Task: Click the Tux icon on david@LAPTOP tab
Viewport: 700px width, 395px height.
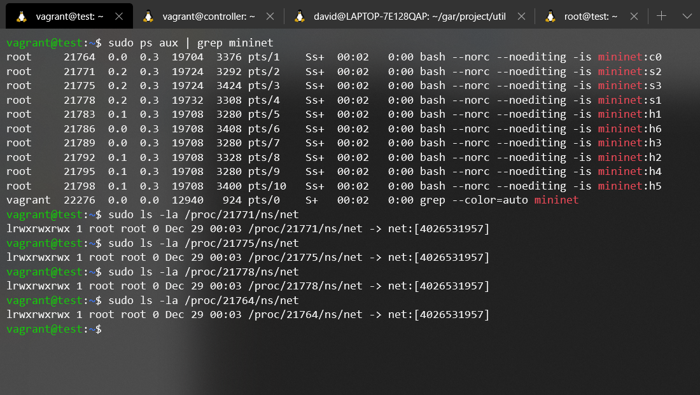Action: point(300,17)
